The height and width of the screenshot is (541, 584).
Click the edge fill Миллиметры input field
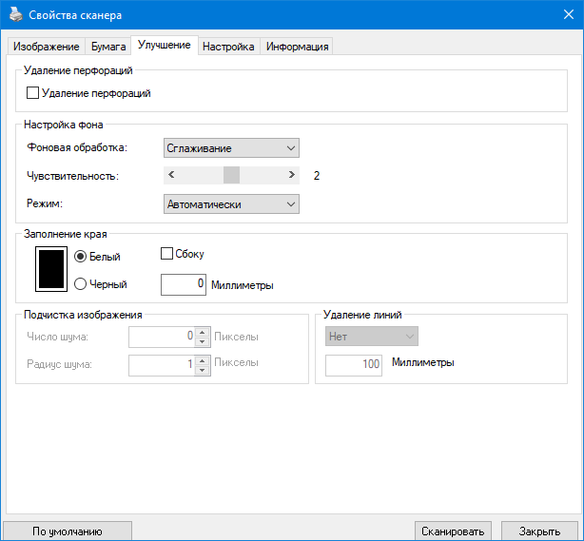pos(184,285)
